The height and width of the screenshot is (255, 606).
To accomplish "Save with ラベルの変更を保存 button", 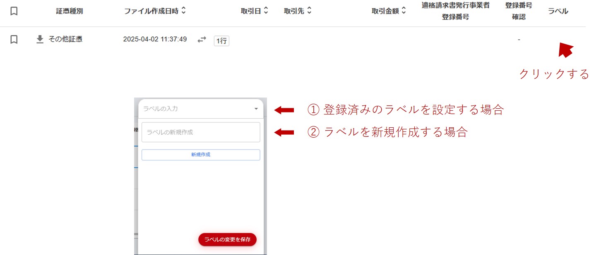I will pyautogui.click(x=227, y=239).
